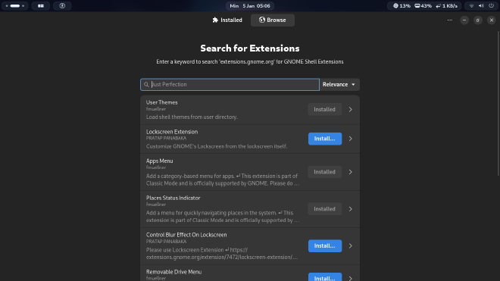Click the CPU usage 13% indicator
Viewport: 500px width, 281px height.
[402, 6]
